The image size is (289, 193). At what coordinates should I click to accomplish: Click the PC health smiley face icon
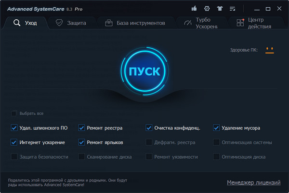coord(269,50)
